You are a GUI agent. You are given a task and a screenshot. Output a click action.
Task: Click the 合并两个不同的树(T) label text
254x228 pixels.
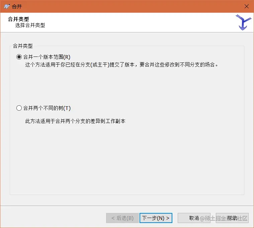(x=47, y=108)
